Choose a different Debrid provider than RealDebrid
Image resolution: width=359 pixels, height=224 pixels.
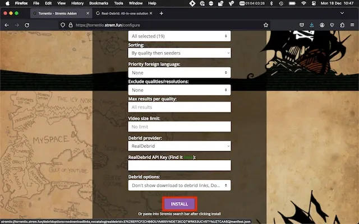click(179, 146)
